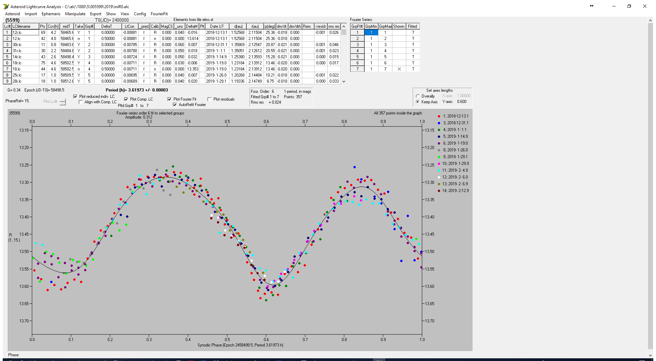The width and height of the screenshot is (656, 361).
Task: Open the Import menu
Action: (x=31, y=14)
